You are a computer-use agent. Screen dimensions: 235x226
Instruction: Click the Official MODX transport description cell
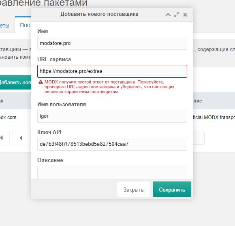[214, 117]
